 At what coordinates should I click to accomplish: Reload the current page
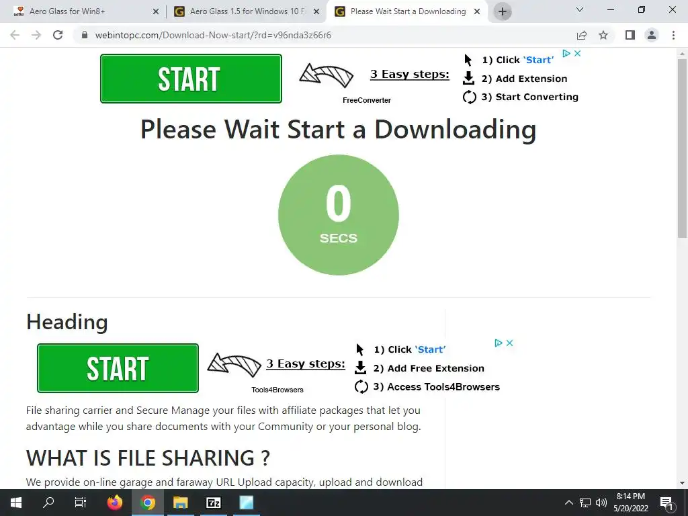pos(58,35)
